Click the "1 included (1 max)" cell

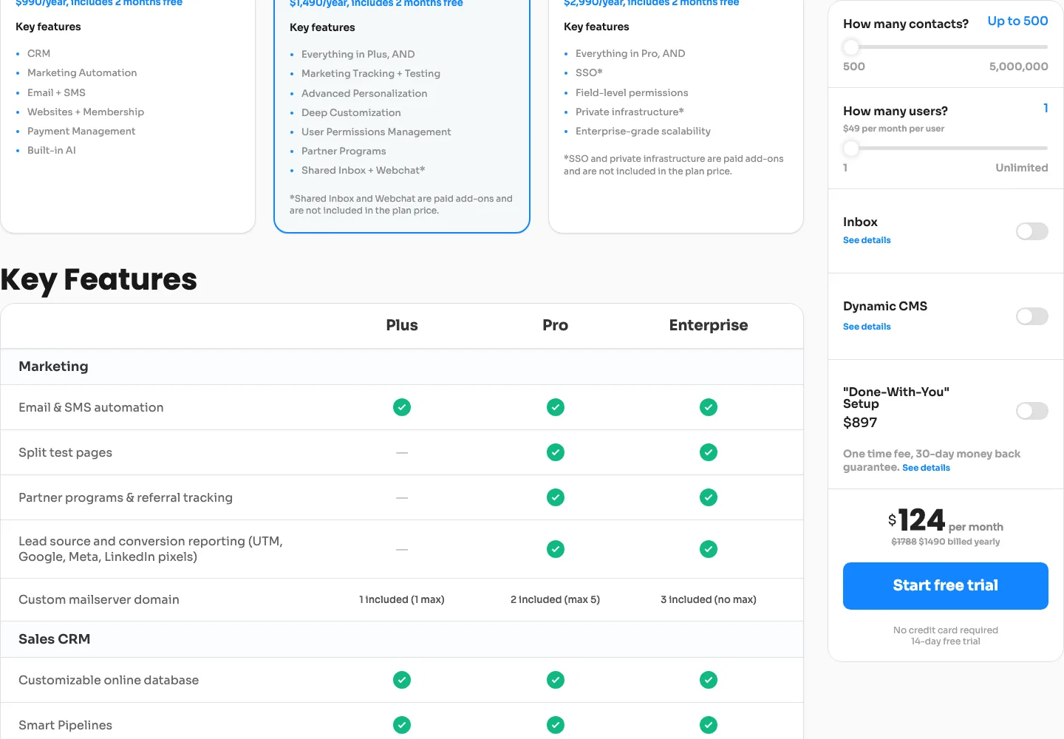pos(402,599)
